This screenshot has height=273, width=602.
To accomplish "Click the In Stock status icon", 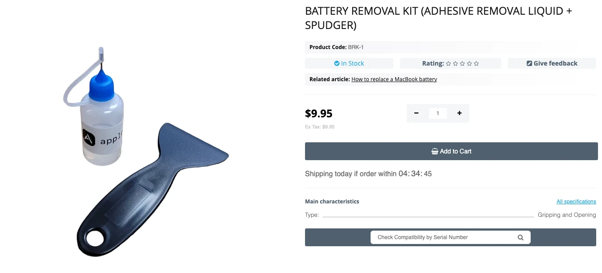I will point(337,63).
